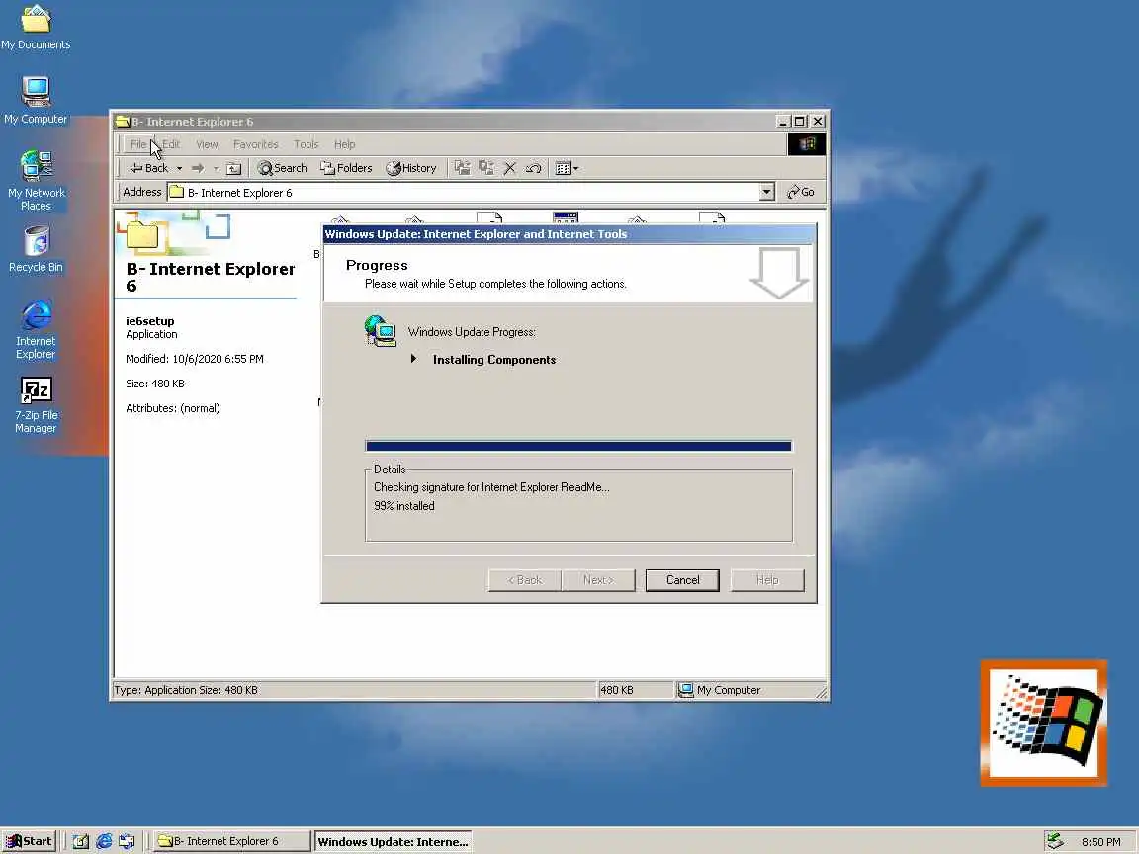
Task: Click the Views toolbar icon
Action: pos(563,168)
